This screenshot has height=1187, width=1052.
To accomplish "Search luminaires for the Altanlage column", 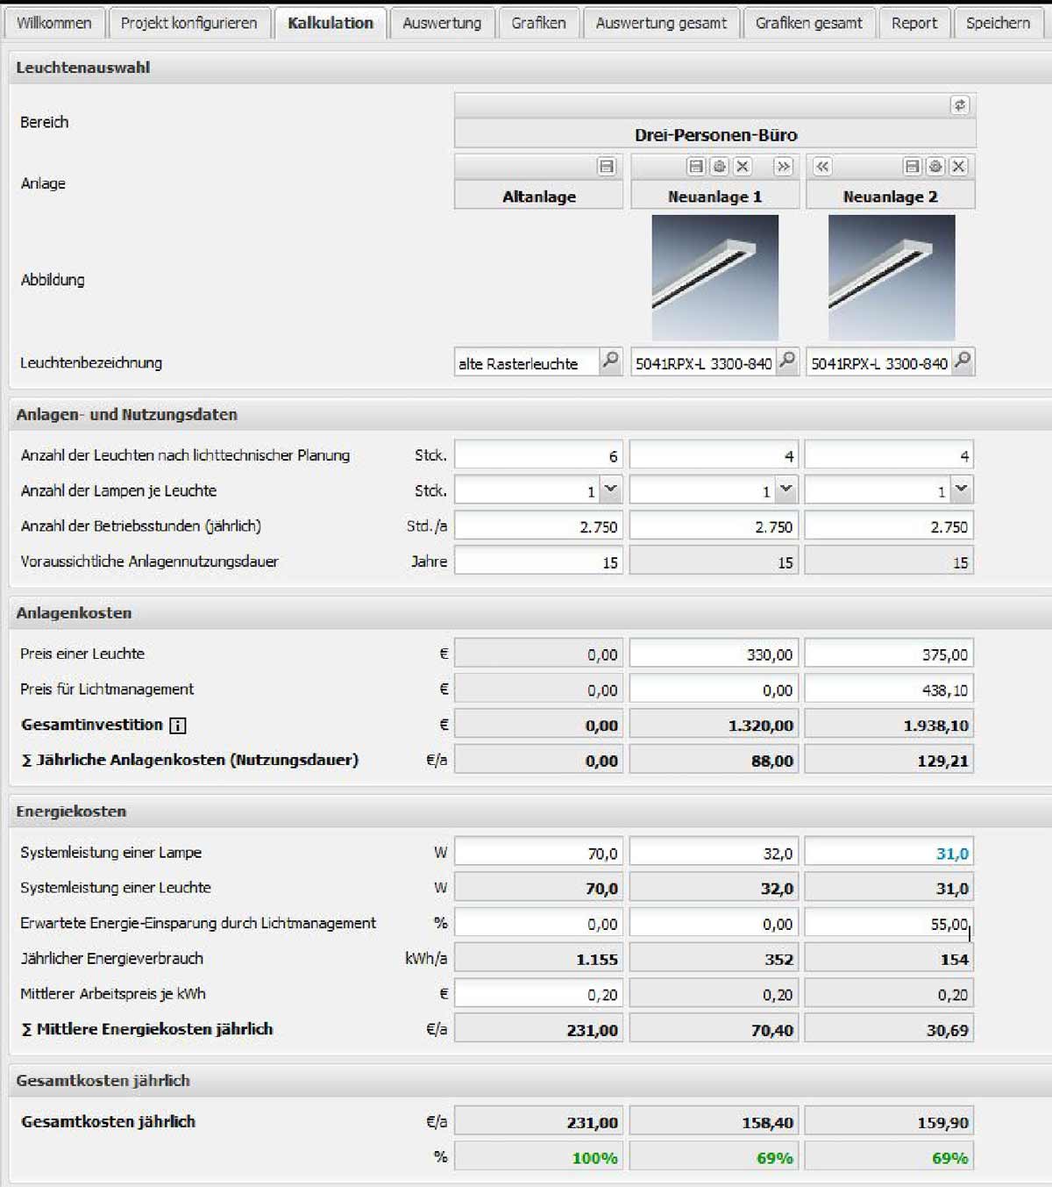I will tap(610, 361).
